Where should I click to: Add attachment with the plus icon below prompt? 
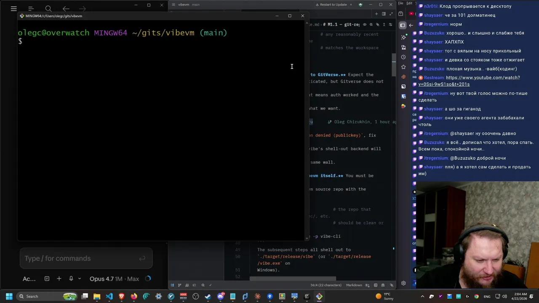59,279
